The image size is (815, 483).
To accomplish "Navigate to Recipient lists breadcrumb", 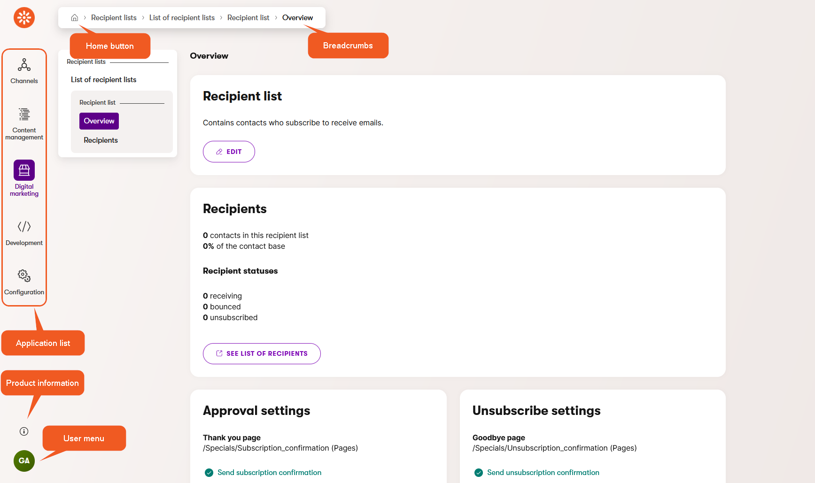I will pyautogui.click(x=114, y=18).
